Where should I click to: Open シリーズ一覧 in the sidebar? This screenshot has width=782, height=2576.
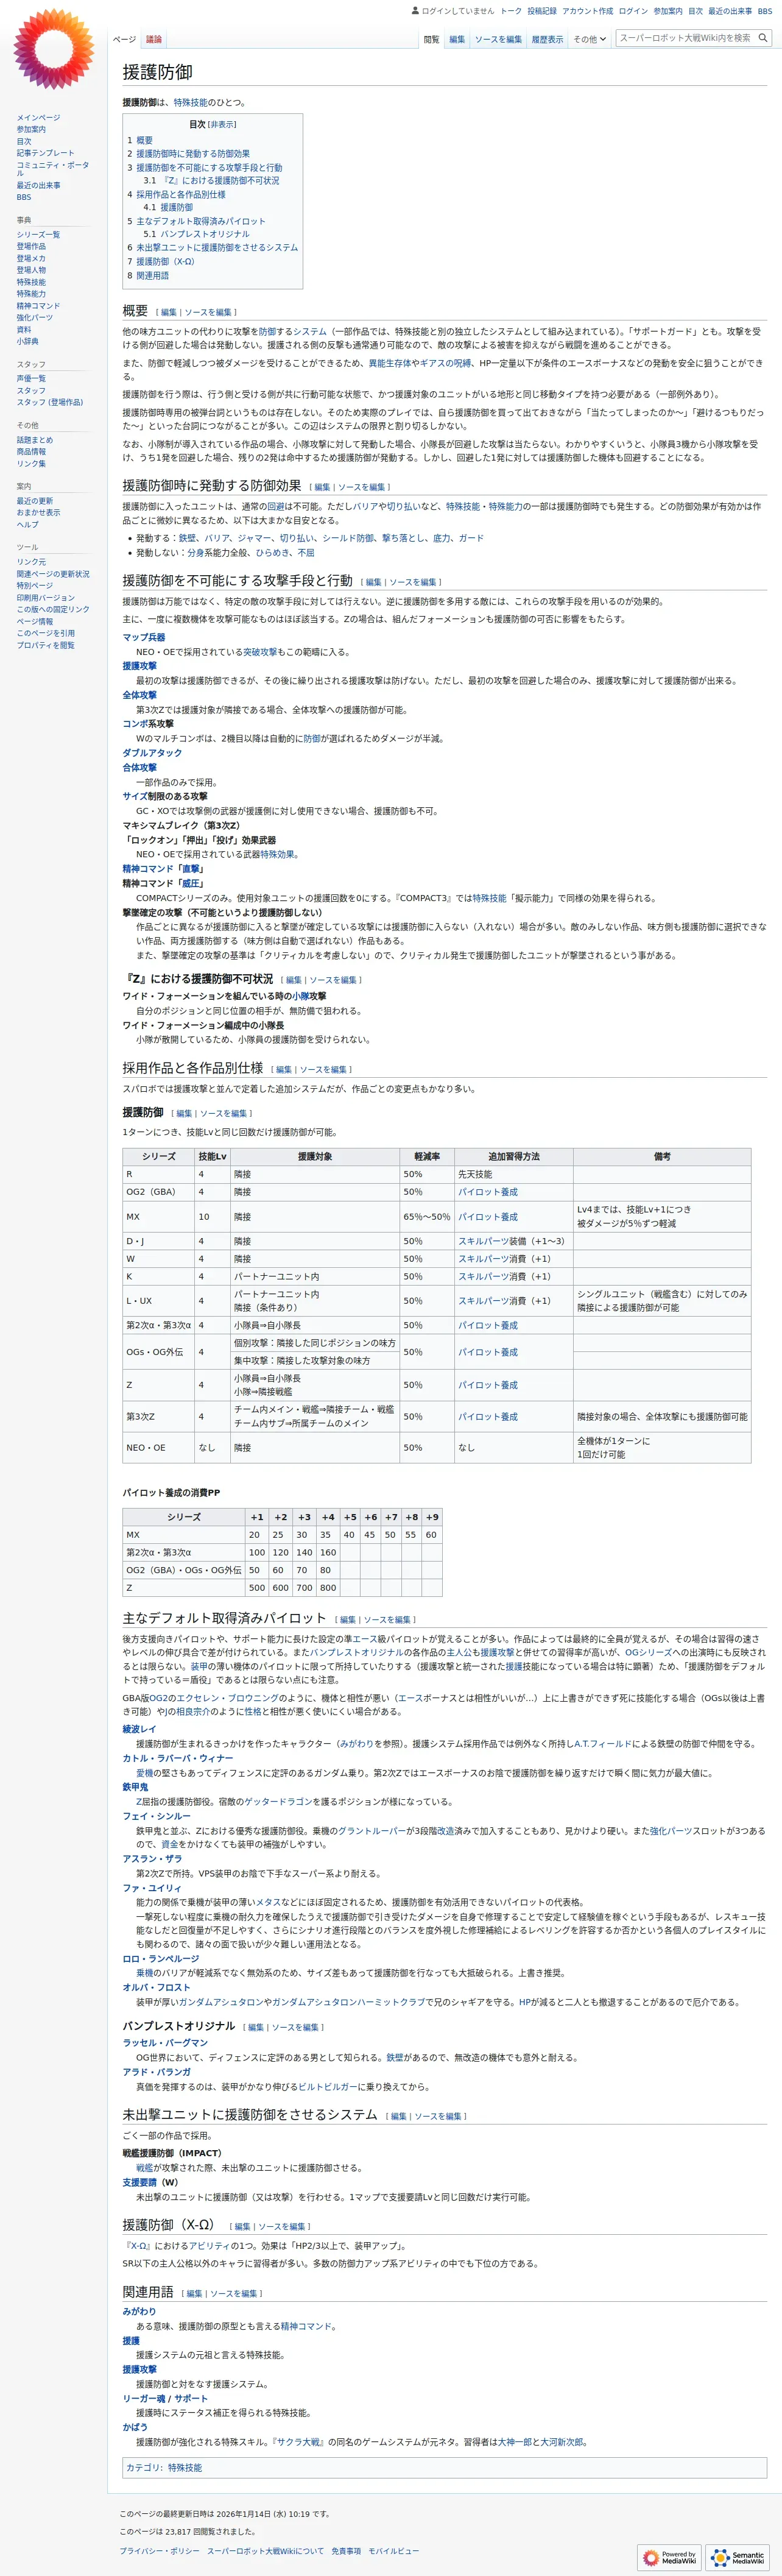(x=38, y=234)
